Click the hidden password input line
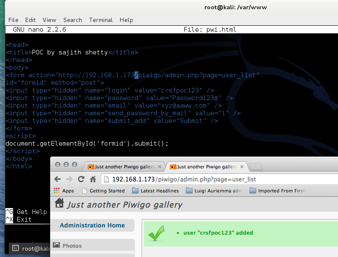 [119, 98]
